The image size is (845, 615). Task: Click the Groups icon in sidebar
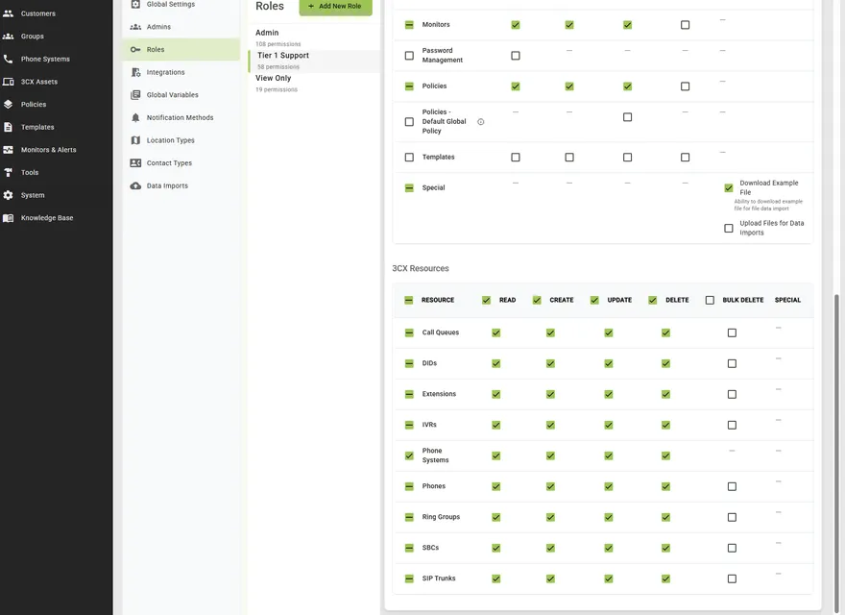click(8, 37)
